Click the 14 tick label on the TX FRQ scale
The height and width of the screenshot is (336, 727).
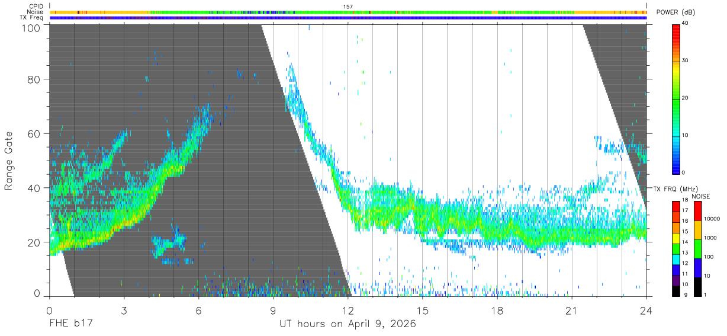pos(685,242)
